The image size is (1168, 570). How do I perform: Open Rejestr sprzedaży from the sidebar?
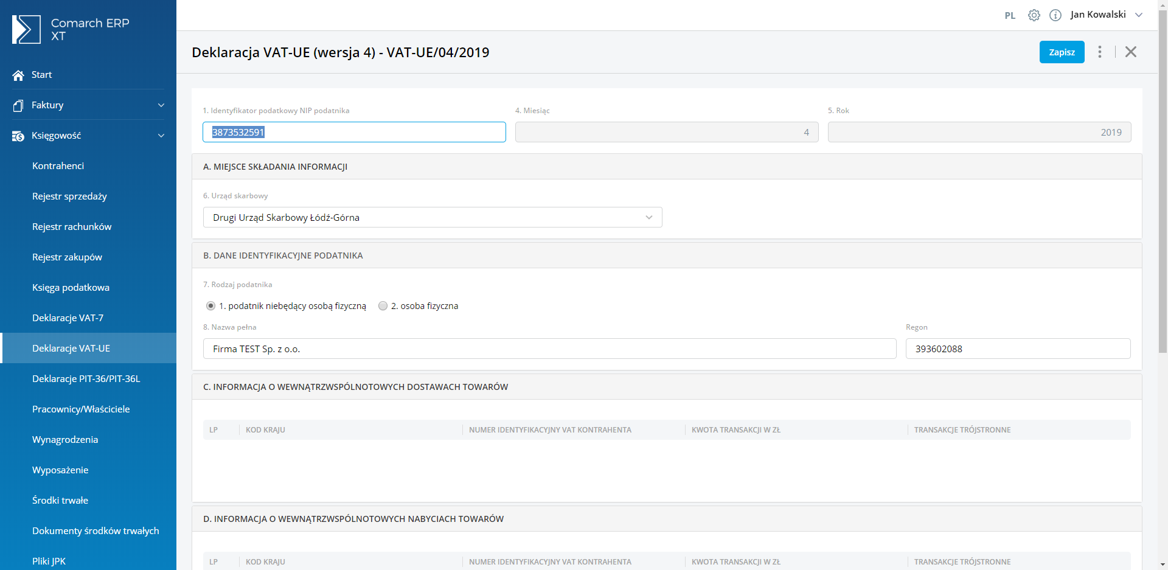pos(69,196)
